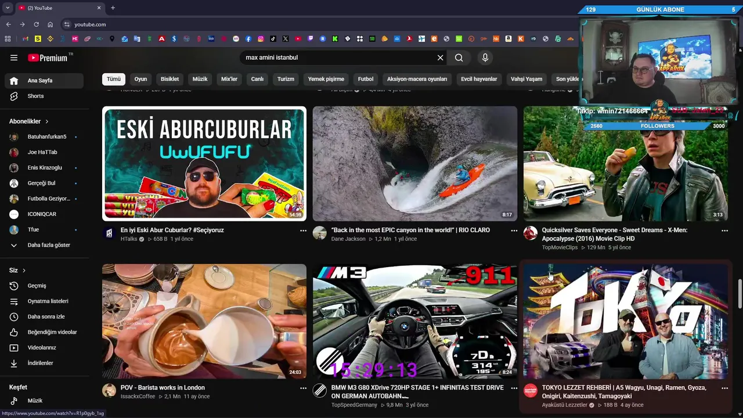Expand Daha fazla göster in subscriptions
Screen dimensions: 743x418
(x=44, y=245)
